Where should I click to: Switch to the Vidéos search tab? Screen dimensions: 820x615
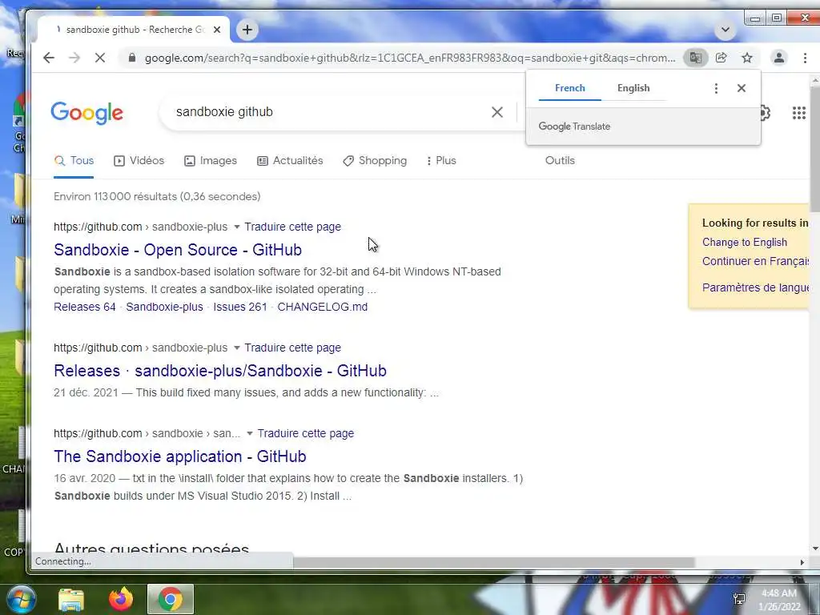coord(139,160)
